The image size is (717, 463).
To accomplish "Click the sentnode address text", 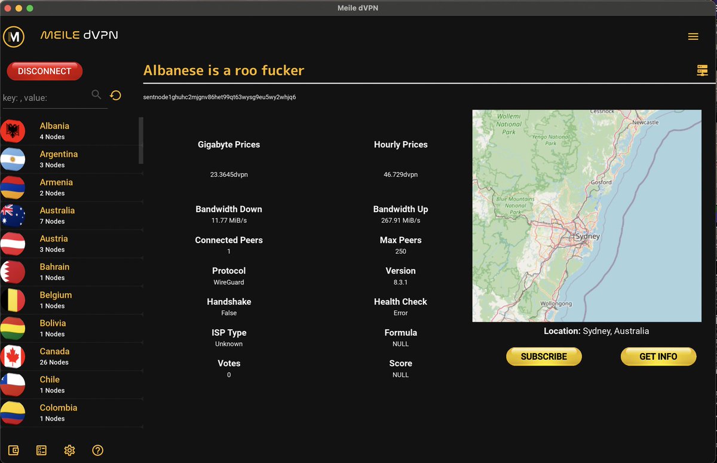I will [x=220, y=97].
